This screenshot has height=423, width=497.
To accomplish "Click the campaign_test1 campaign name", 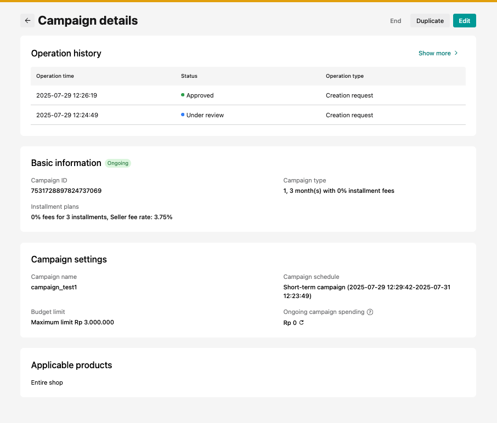I will point(54,287).
